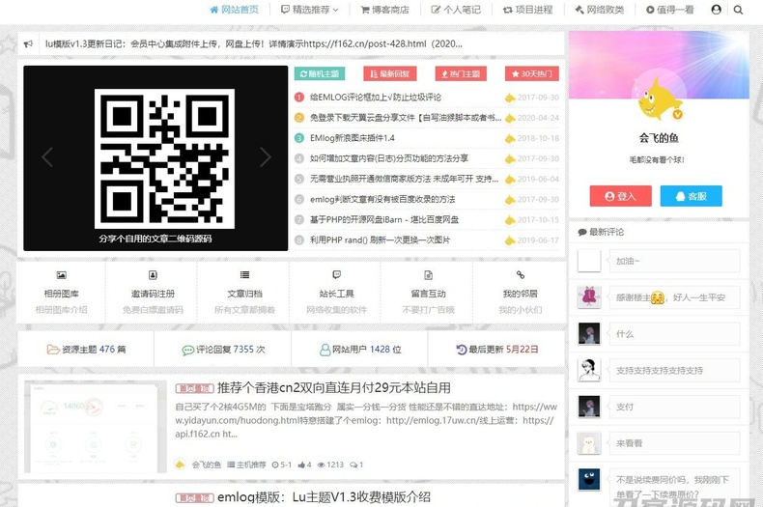Open 邀请码注册 invite code registration tile
The width and height of the screenshot is (763, 507).
click(153, 276)
